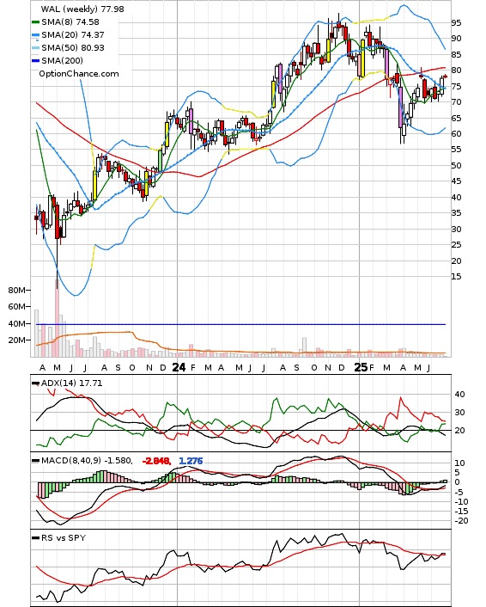Click the 80M volume axis label
Screen dimensions: 486x607
coord(16,291)
